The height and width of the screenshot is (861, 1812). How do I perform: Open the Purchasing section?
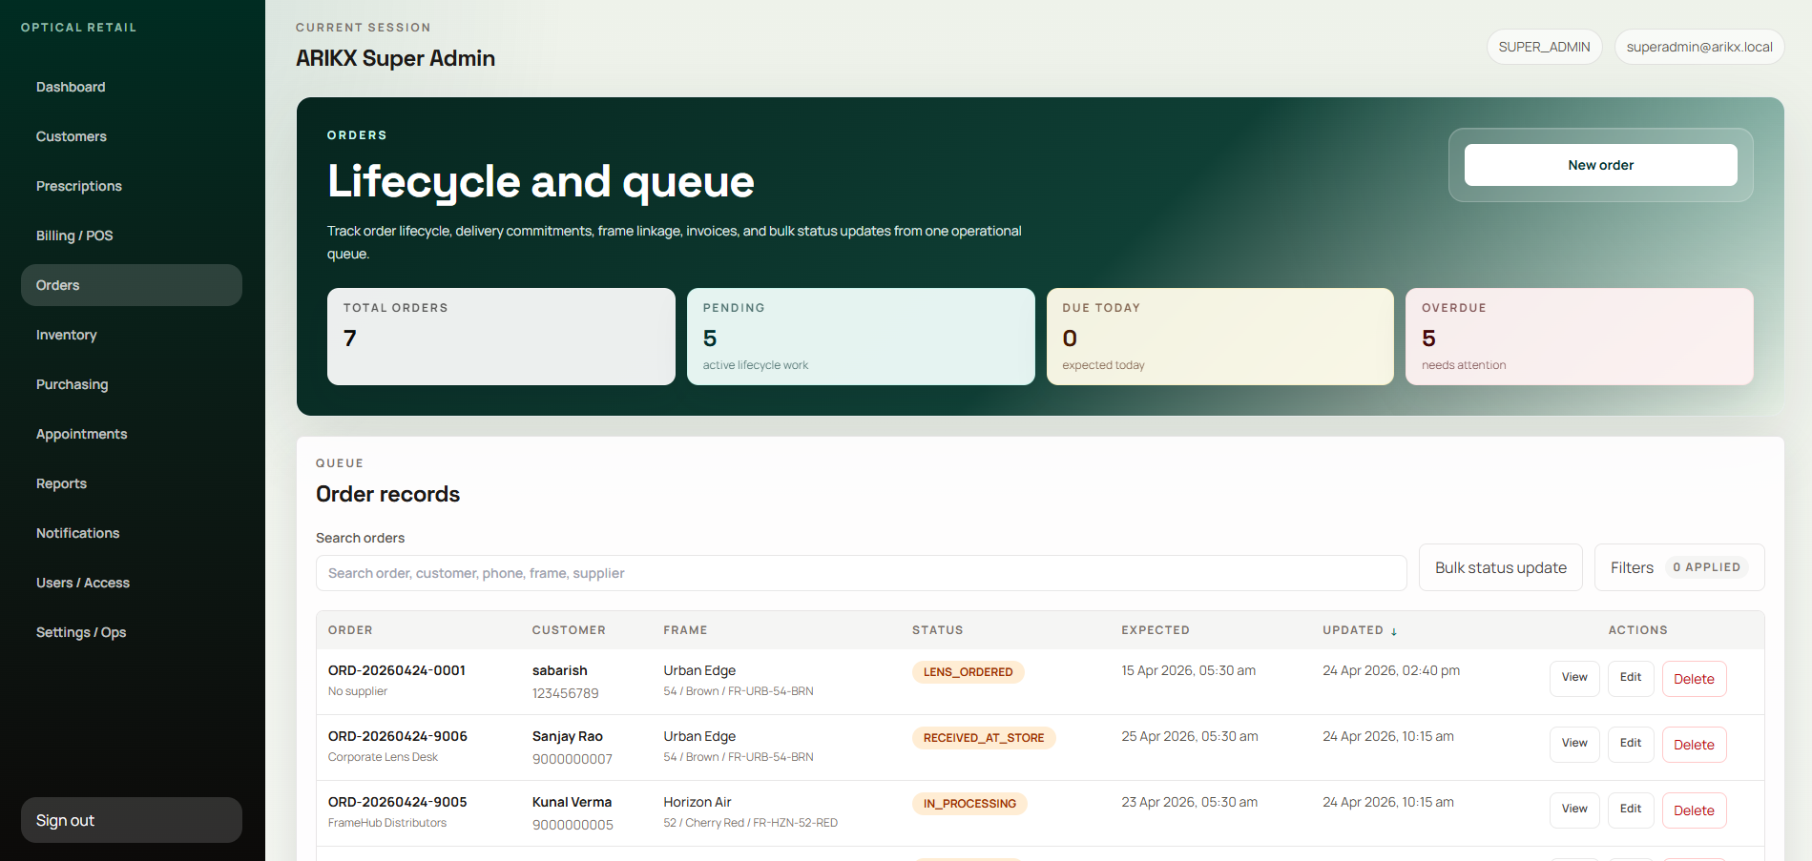click(x=73, y=384)
